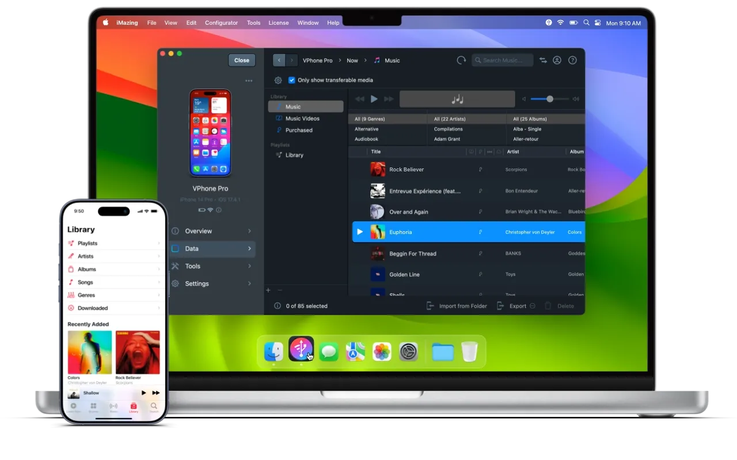Expand the Settings section in sidebar

[212, 283]
